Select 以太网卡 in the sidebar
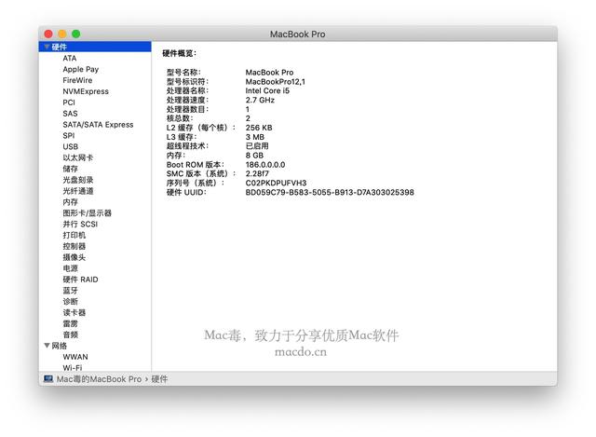The image size is (596, 437). coord(77,157)
